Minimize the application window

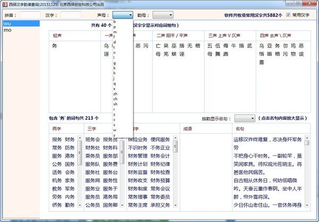[x=290, y=3]
